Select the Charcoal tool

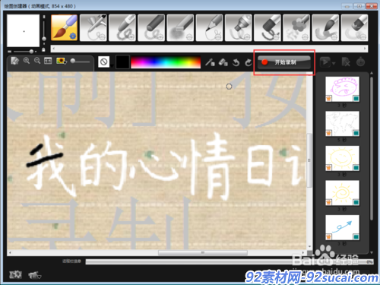[151, 27]
